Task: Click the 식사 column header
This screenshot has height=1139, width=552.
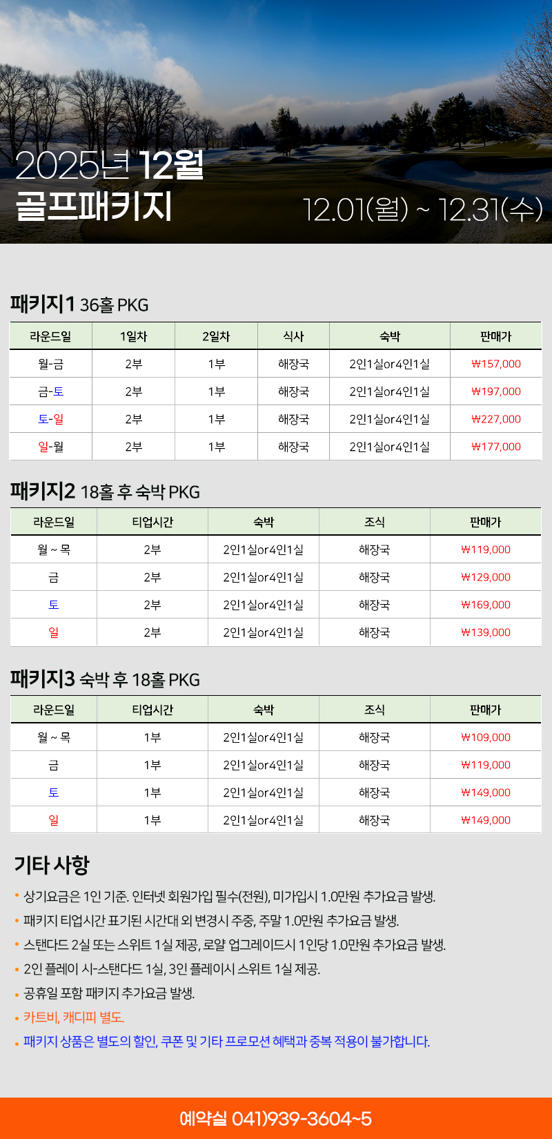Action: pyautogui.click(x=293, y=336)
